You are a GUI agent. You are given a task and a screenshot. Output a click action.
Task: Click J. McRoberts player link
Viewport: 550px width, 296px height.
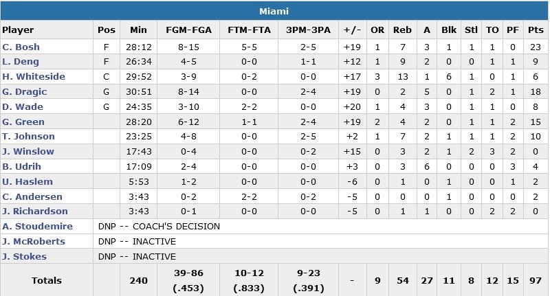coord(33,242)
